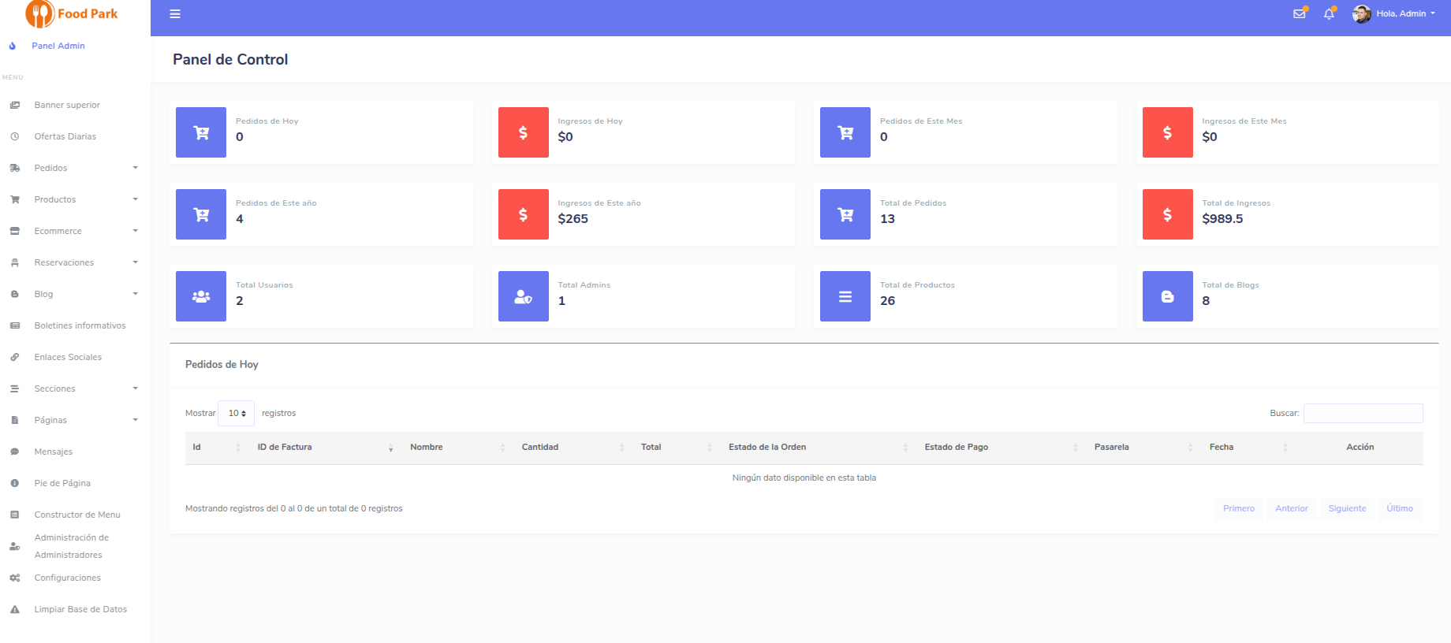This screenshot has height=643, width=1451.
Task: Open the notifications bell icon
Action: pos(1329,14)
